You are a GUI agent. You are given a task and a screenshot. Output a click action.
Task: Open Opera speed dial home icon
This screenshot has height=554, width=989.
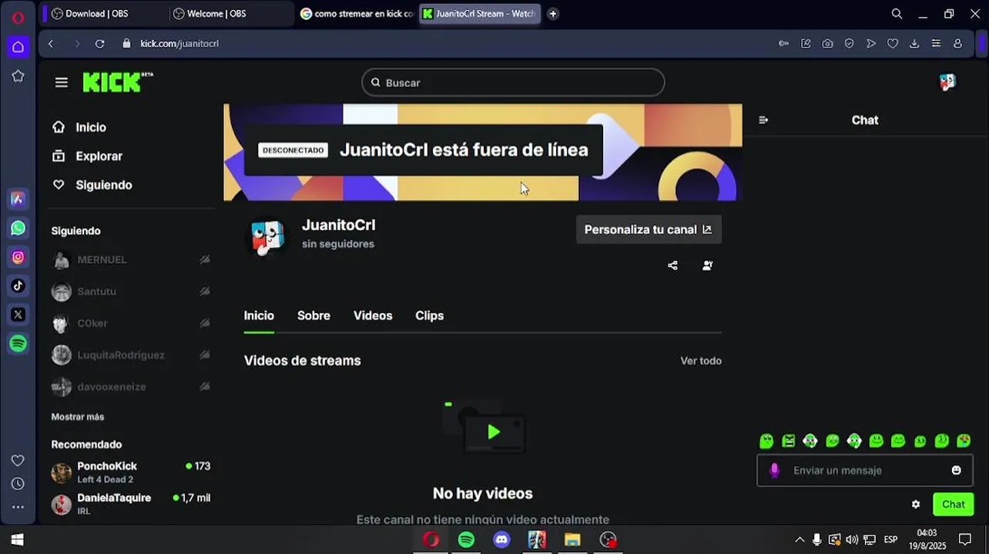coord(18,46)
